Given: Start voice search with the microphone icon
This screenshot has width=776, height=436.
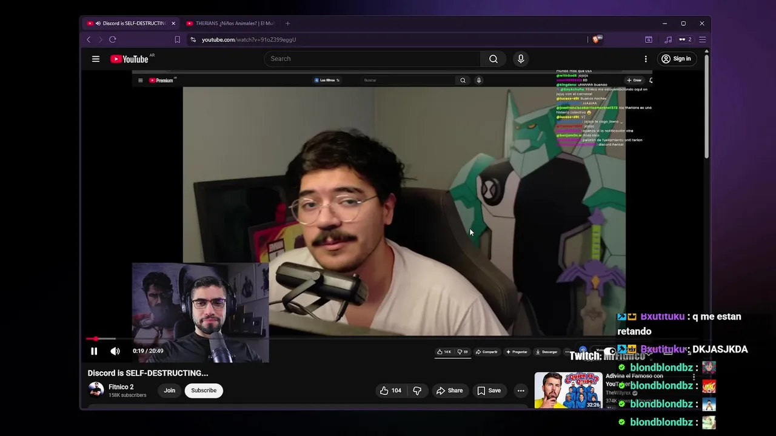Looking at the screenshot, I should coord(520,59).
